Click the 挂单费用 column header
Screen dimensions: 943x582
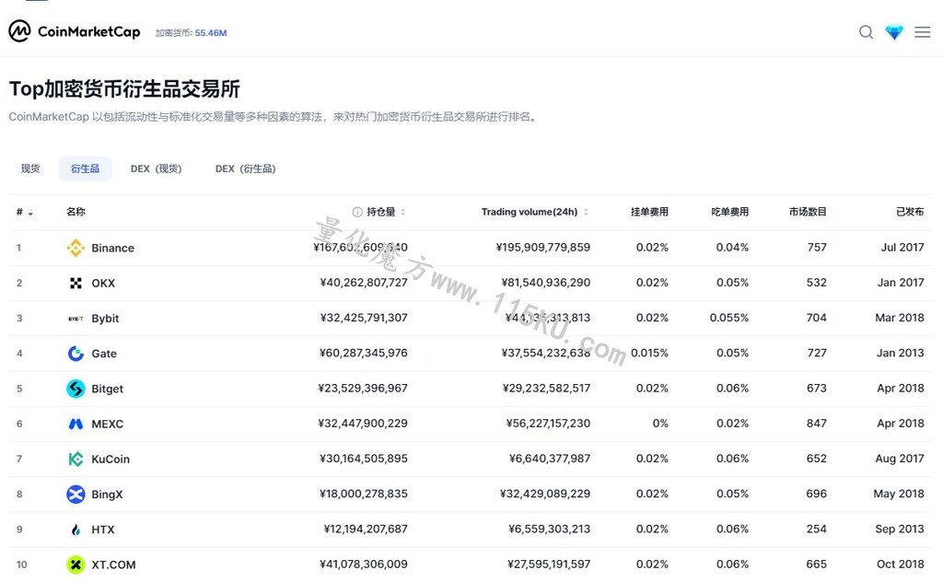[649, 212]
